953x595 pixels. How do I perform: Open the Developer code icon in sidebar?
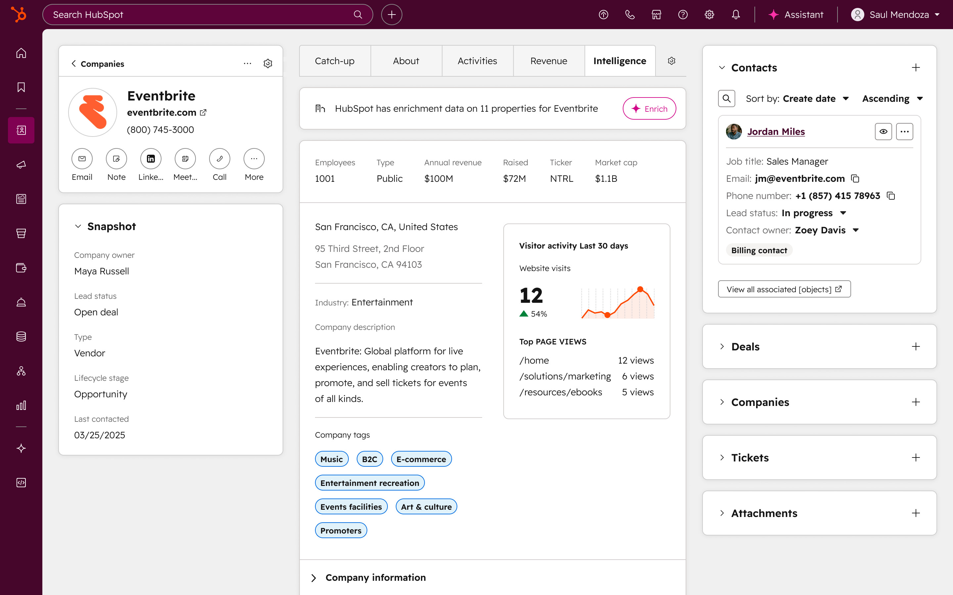(x=21, y=483)
